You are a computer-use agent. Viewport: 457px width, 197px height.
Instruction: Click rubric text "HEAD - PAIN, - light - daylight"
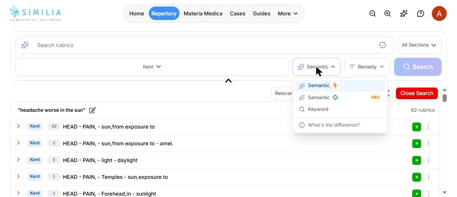click(x=100, y=160)
